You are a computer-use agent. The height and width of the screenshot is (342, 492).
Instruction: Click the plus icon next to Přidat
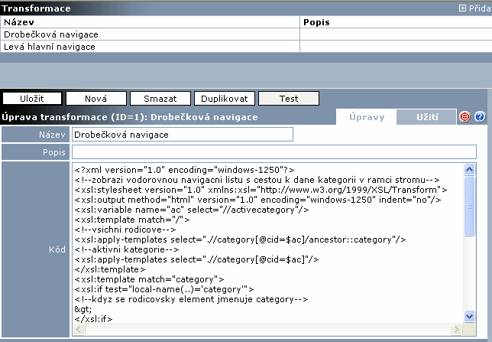coord(462,8)
